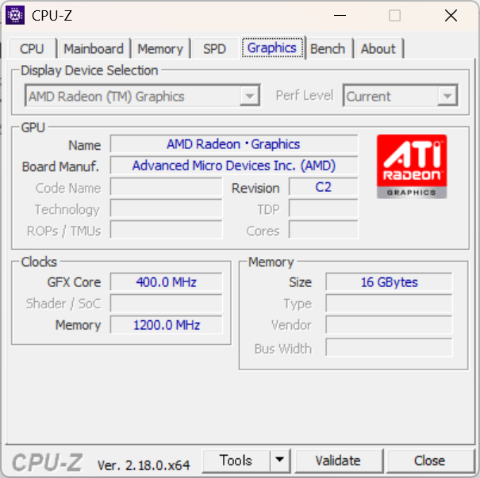Click the CPU-Z app icon in title bar
This screenshot has width=480, height=478.
tap(15, 15)
